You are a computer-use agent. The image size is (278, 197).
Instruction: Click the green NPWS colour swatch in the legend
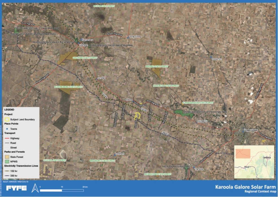click(x=7, y=161)
